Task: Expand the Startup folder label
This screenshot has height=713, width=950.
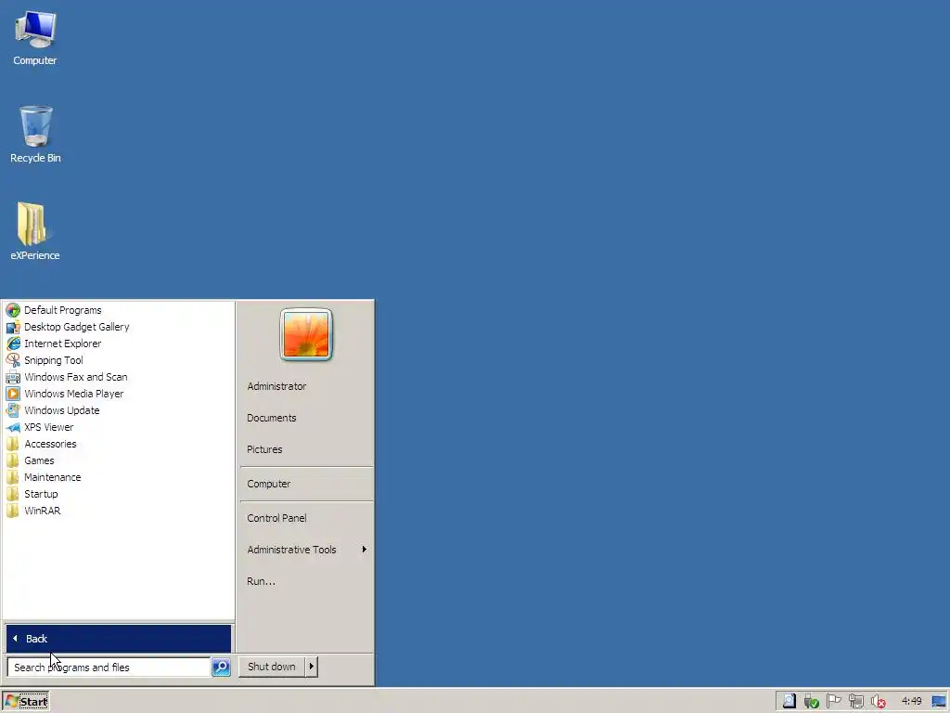Action: [41, 494]
